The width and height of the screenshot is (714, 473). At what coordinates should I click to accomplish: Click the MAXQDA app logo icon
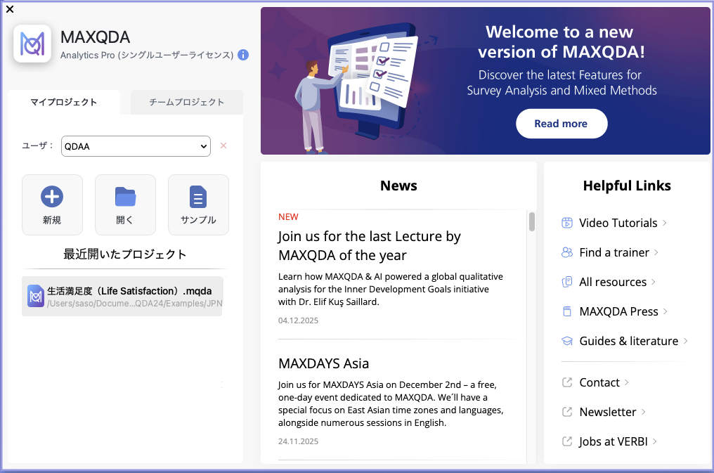(32, 44)
